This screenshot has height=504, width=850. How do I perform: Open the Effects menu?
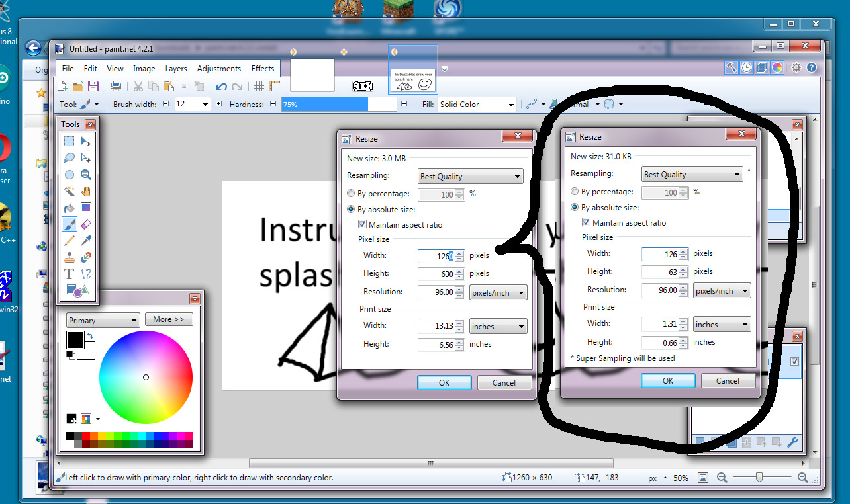tap(263, 69)
